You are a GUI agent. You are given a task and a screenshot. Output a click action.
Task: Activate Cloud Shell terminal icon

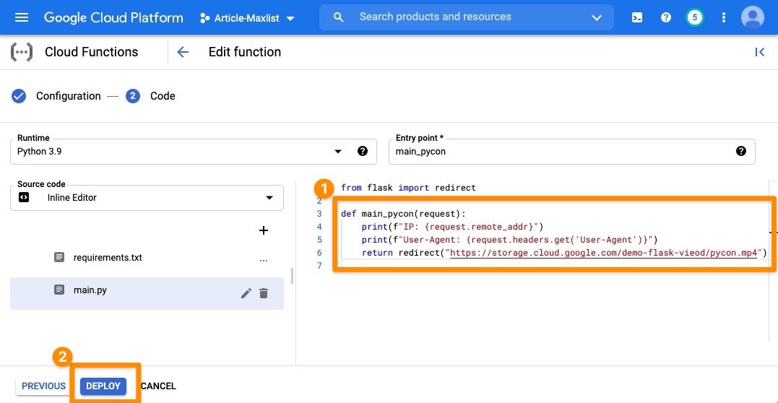click(637, 18)
